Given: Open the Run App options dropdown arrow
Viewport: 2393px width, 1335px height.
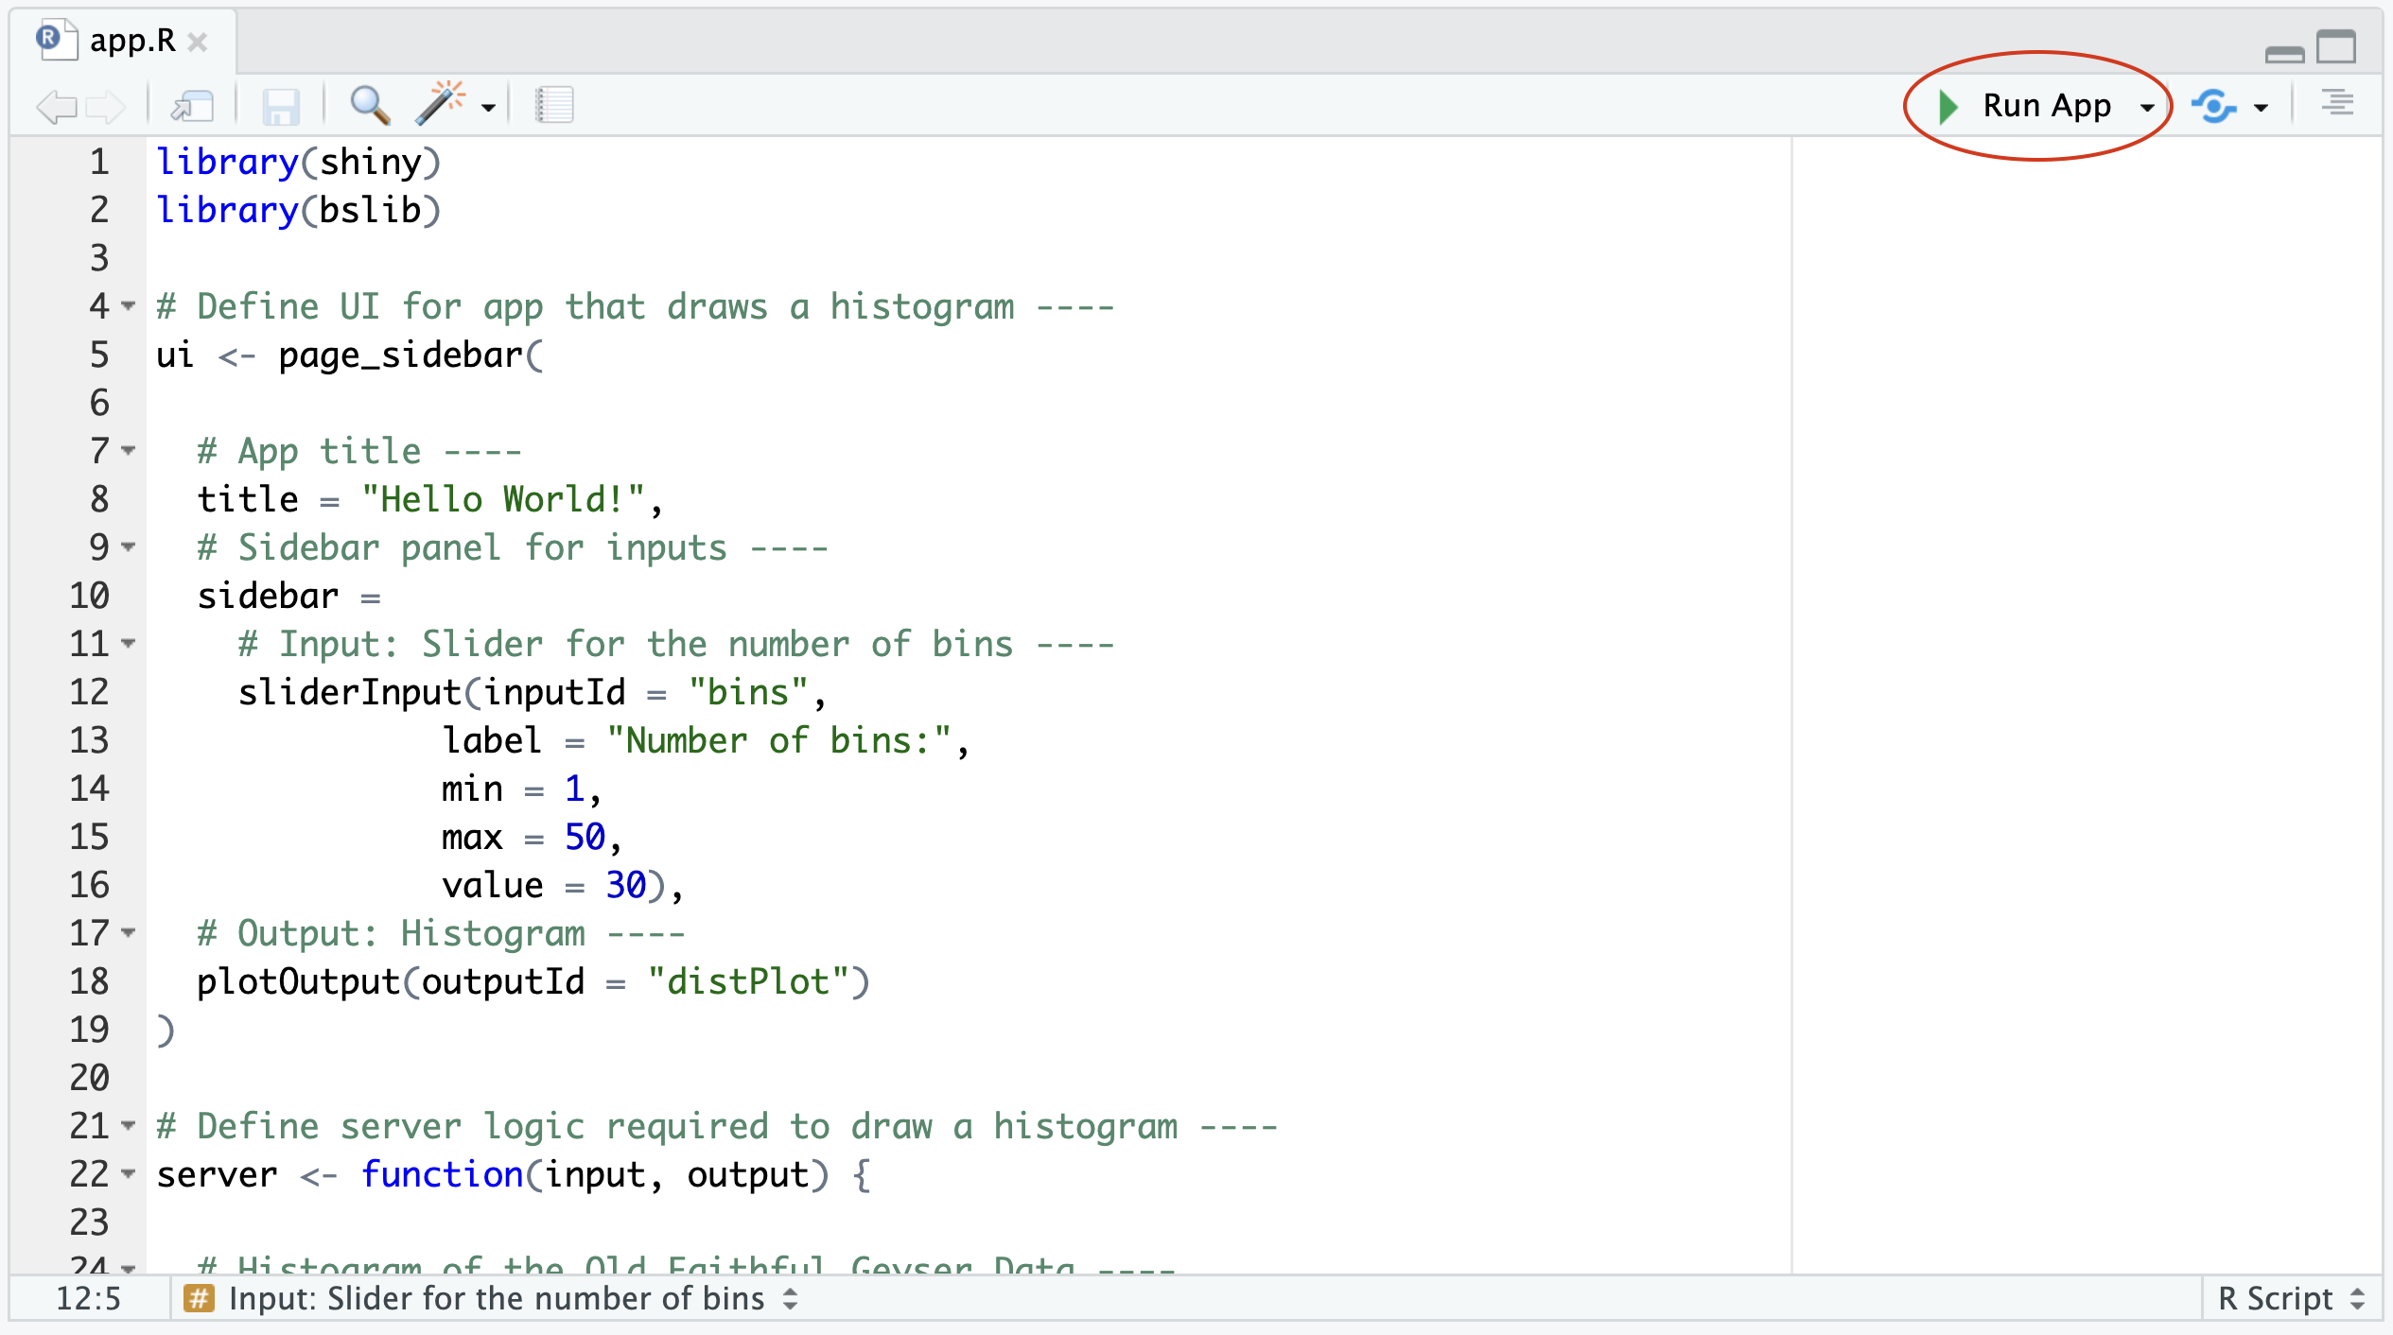Looking at the screenshot, I should (x=2147, y=108).
